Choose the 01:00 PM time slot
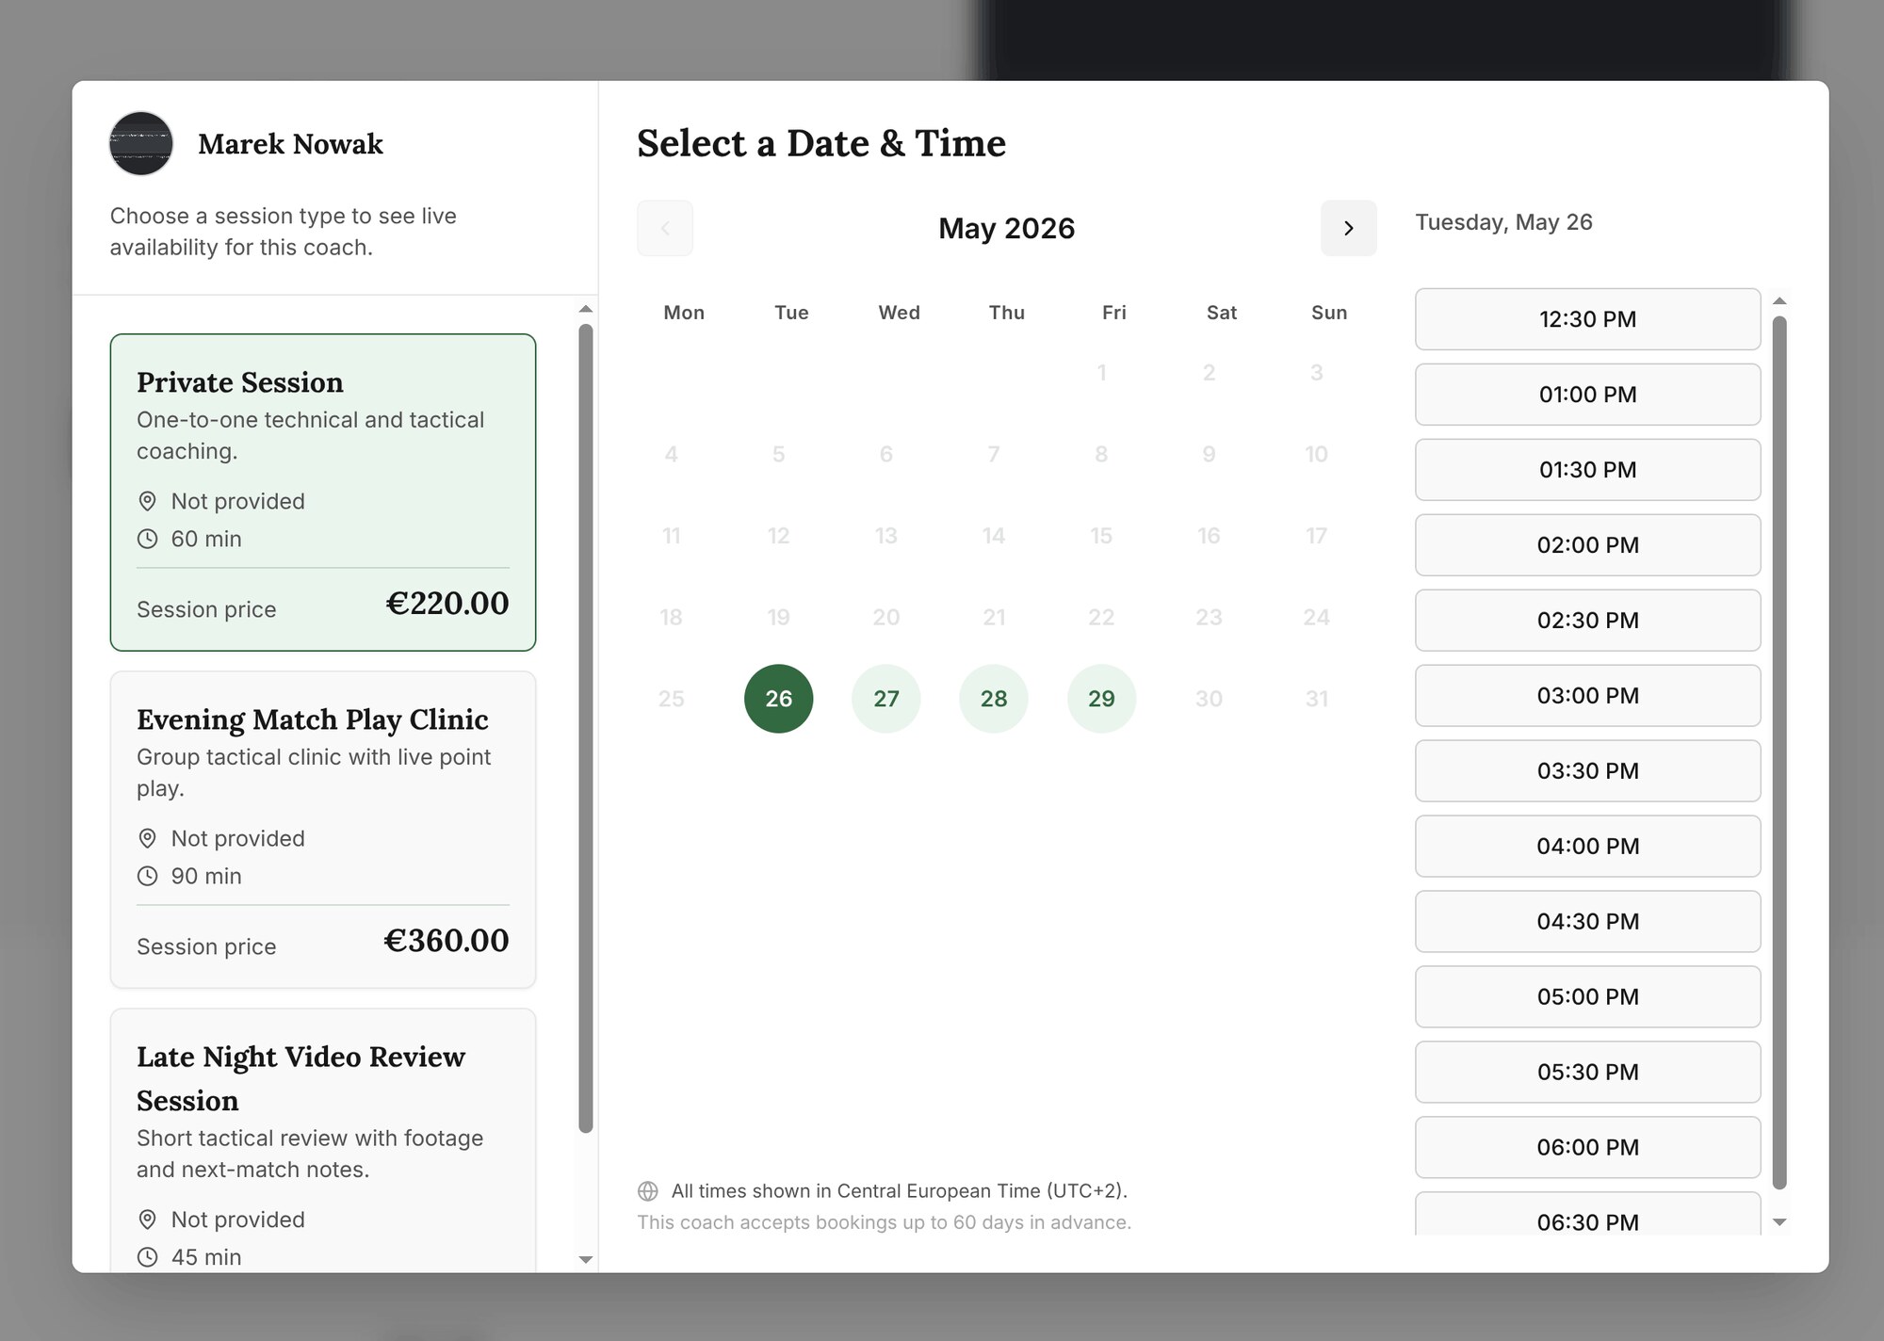 coord(1587,395)
